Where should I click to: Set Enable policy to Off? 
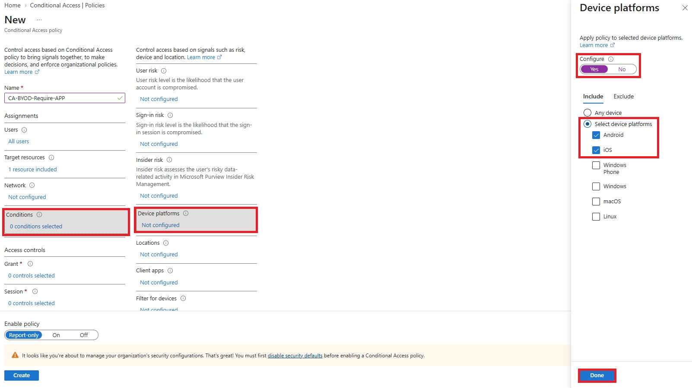point(84,335)
